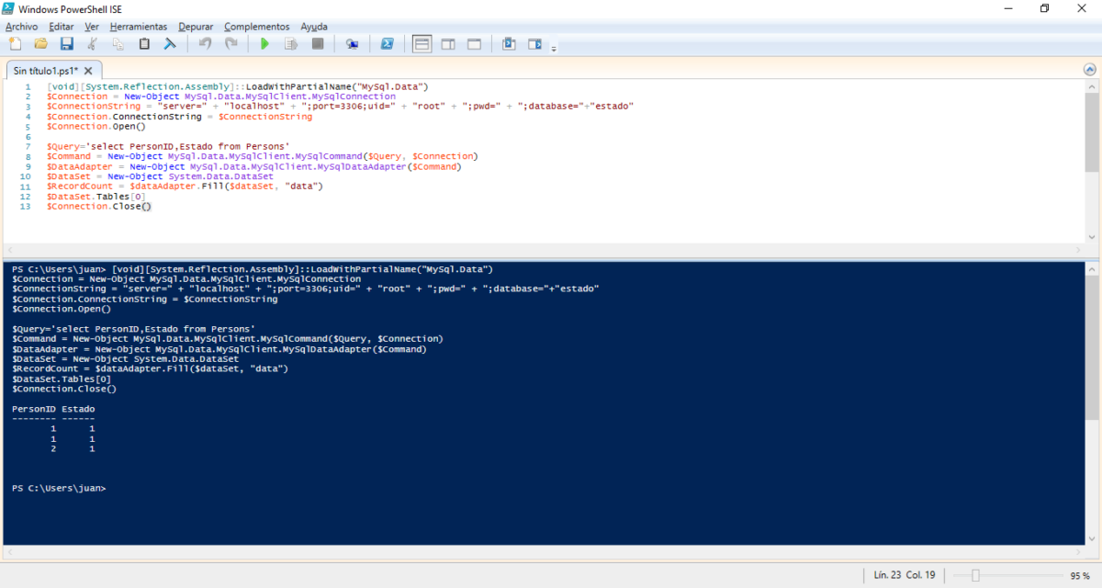Enable Show Script Pane Maximized
Viewport: 1102px width, 588px height.
click(x=474, y=43)
